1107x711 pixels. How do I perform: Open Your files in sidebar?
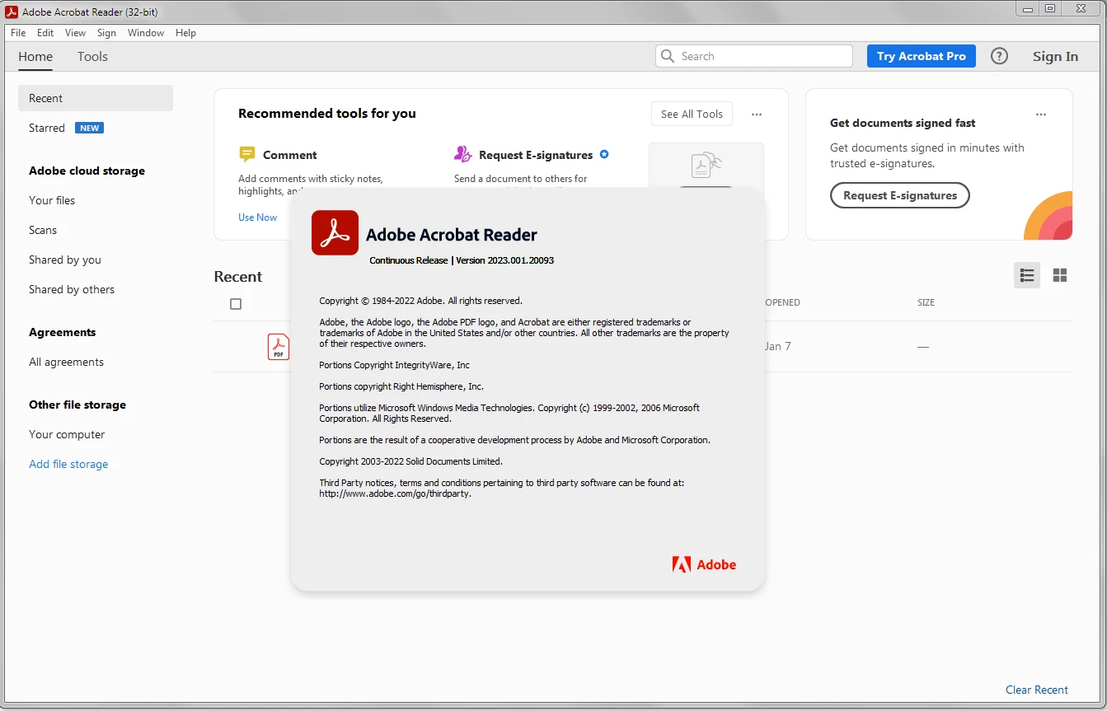(52, 200)
